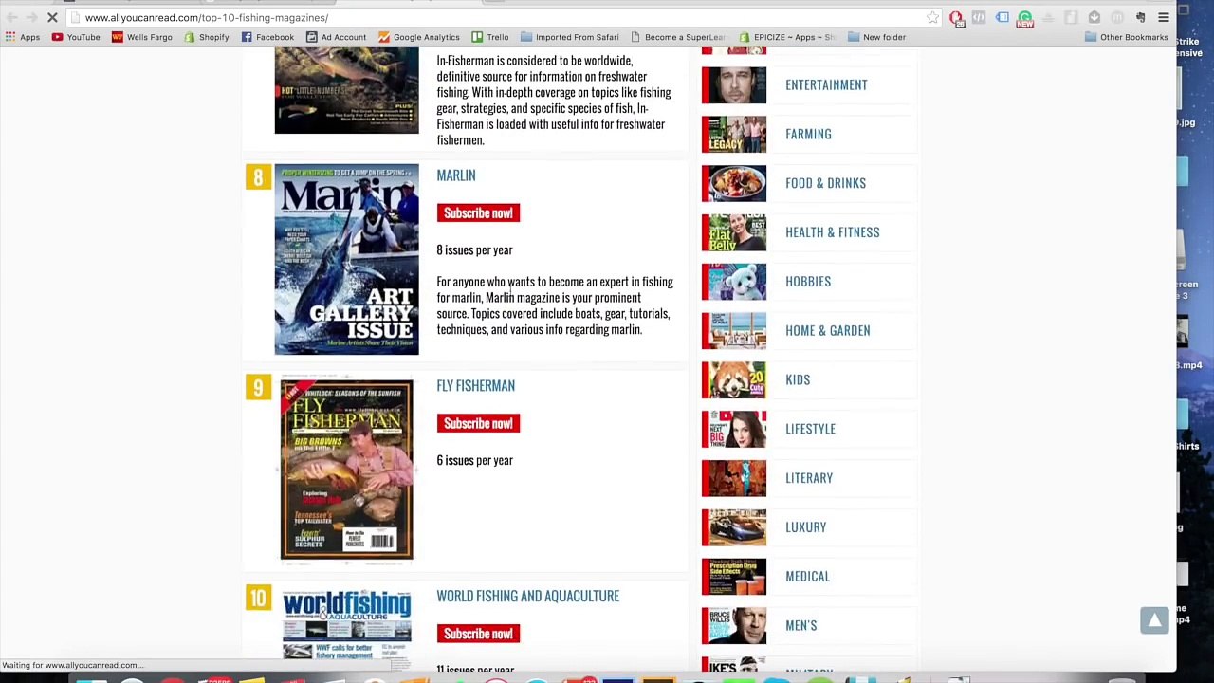Bookmark this page with the star icon

[x=932, y=17]
